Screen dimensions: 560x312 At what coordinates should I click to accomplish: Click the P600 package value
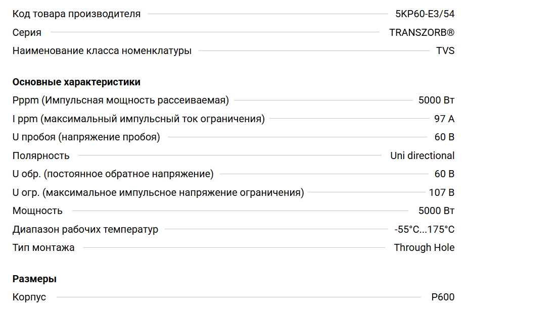[x=443, y=297]
